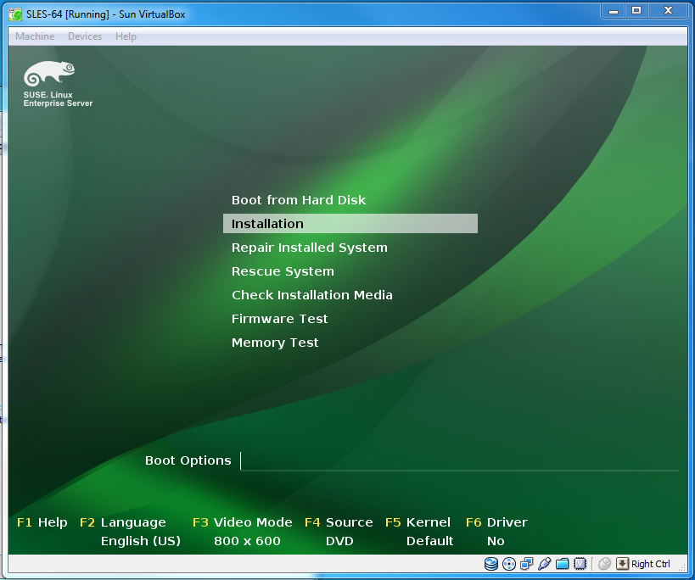695x580 pixels.
Task: Click the virtualization (V chip) status icon
Action: point(580,564)
